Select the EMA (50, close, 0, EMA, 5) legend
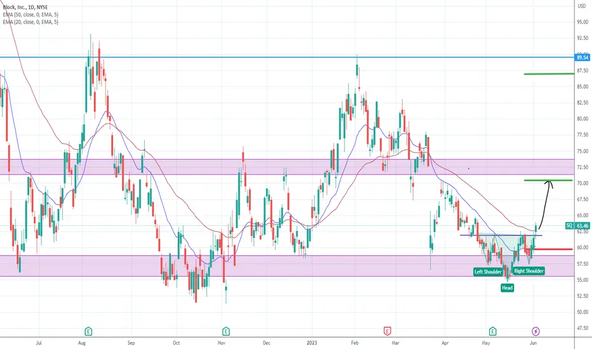The image size is (592, 349). (30, 15)
